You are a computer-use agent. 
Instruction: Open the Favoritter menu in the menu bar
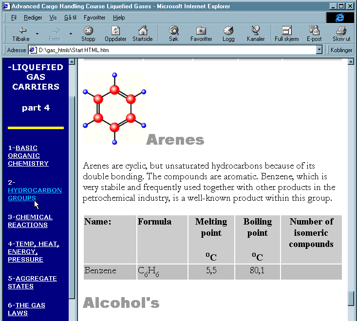click(x=94, y=18)
